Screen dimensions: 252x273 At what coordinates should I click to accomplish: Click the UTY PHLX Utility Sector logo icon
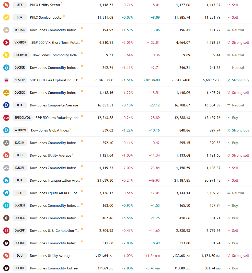pyautogui.click(x=6, y=5)
